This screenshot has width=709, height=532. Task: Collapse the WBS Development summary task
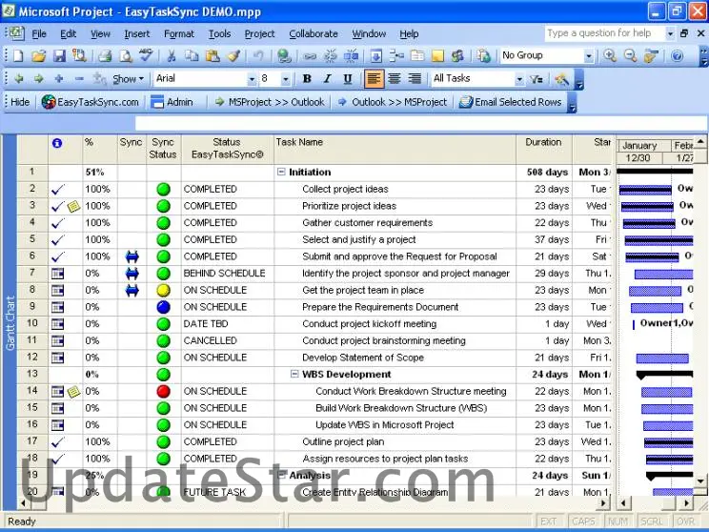(294, 374)
